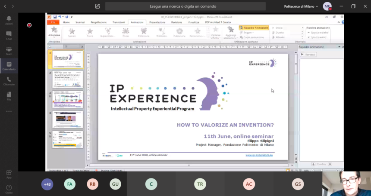Go back with the Teams back arrow
The width and height of the screenshot is (371, 196).
click(5, 6)
